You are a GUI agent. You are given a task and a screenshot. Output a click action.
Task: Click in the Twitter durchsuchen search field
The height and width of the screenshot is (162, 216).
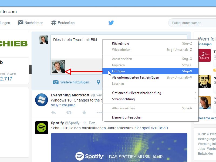192,23
